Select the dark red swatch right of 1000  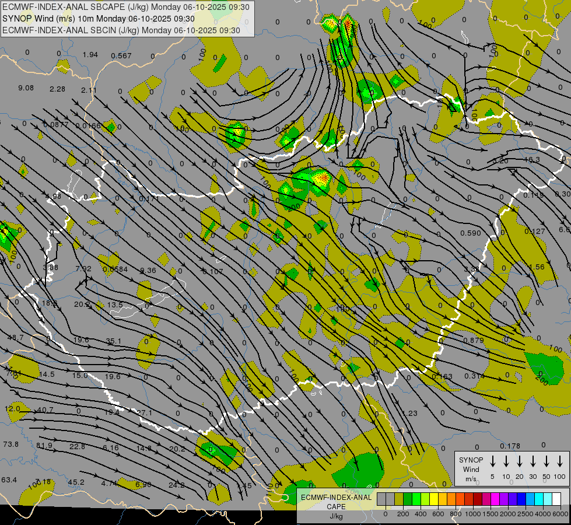[x=478, y=499]
